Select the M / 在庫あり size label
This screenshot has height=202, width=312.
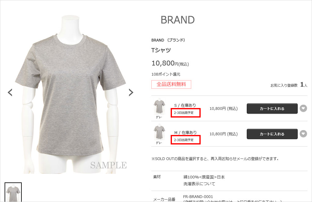(x=185, y=133)
